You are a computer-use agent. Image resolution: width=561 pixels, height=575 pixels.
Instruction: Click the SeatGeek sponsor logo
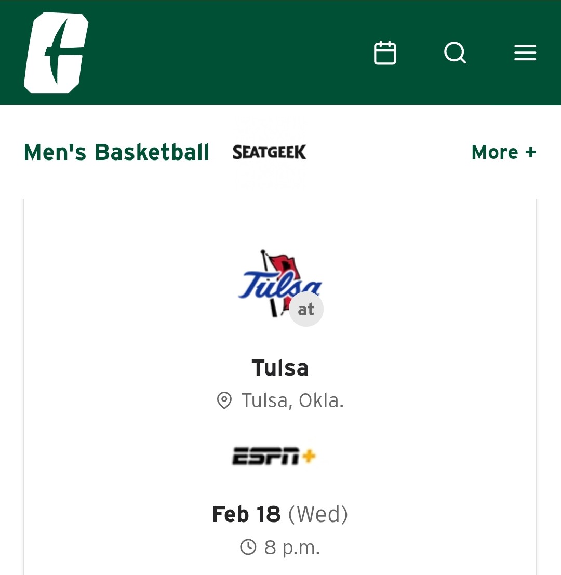pos(270,152)
